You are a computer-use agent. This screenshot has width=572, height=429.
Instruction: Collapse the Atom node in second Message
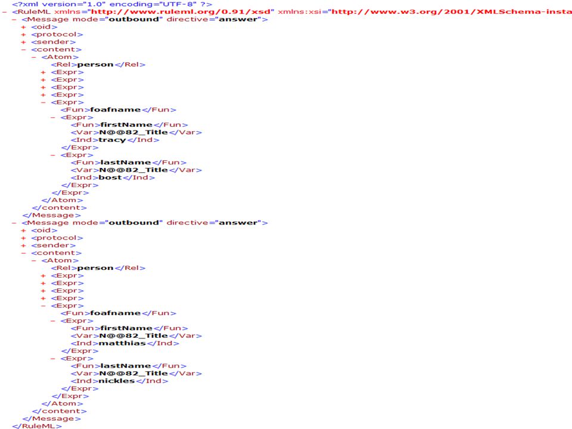33,261
